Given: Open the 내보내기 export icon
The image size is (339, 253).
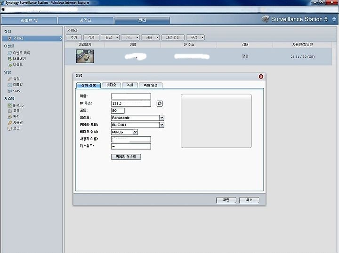Looking at the screenshot, I should (x=9, y=58).
